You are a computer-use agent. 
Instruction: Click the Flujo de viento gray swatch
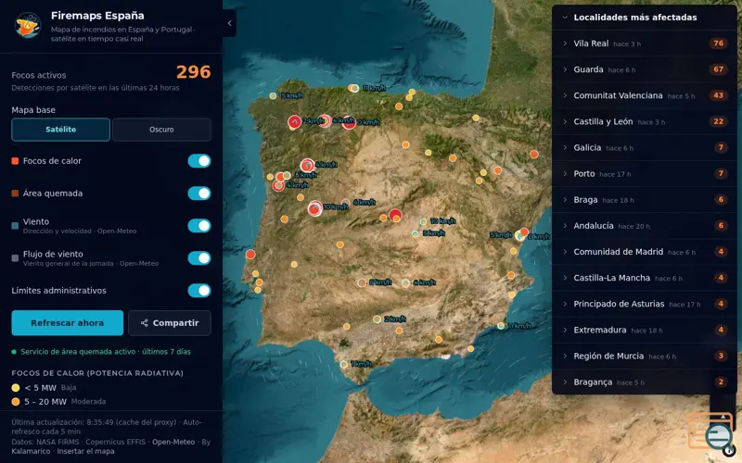click(15, 258)
